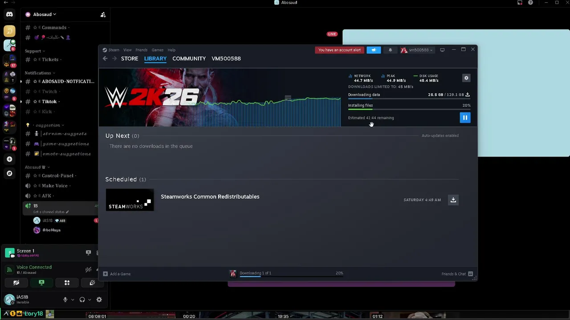The image size is (570, 320).
Task: Open Discord User Settings gear
Action: pos(99,300)
